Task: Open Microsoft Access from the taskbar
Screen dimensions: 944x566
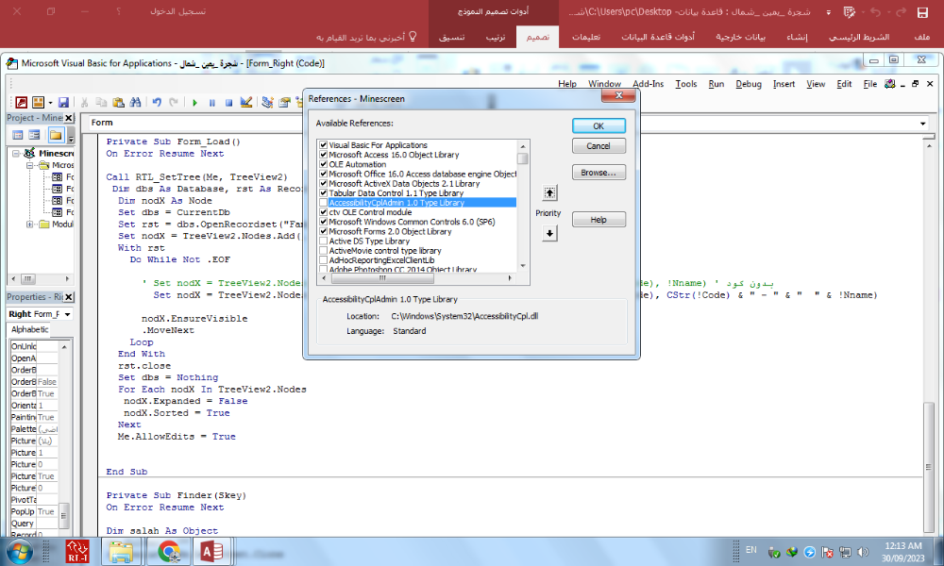Action: 211,552
